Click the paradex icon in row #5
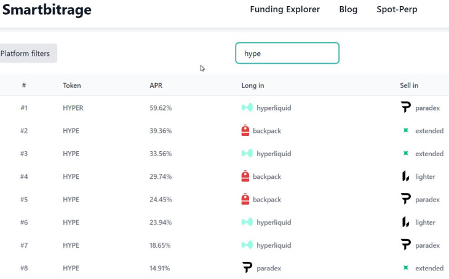The width and height of the screenshot is (449, 279). (406, 199)
